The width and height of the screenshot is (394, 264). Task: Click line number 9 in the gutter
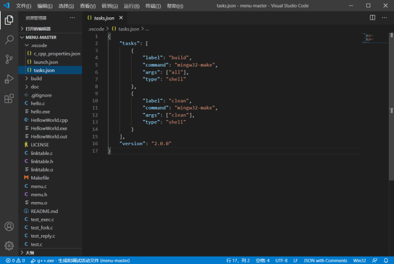(x=96, y=94)
